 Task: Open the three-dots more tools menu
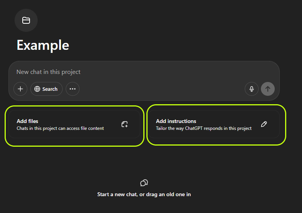pos(73,89)
